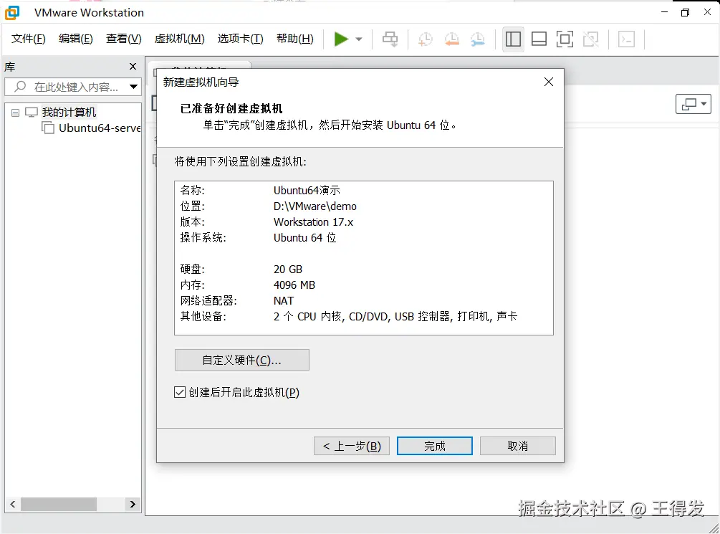Click the 上一步(B) back button

(x=352, y=446)
